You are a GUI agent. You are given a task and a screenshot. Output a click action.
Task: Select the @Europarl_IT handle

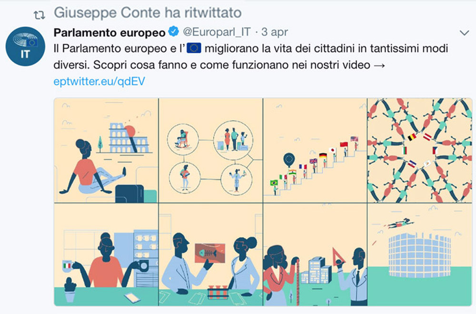217,32
